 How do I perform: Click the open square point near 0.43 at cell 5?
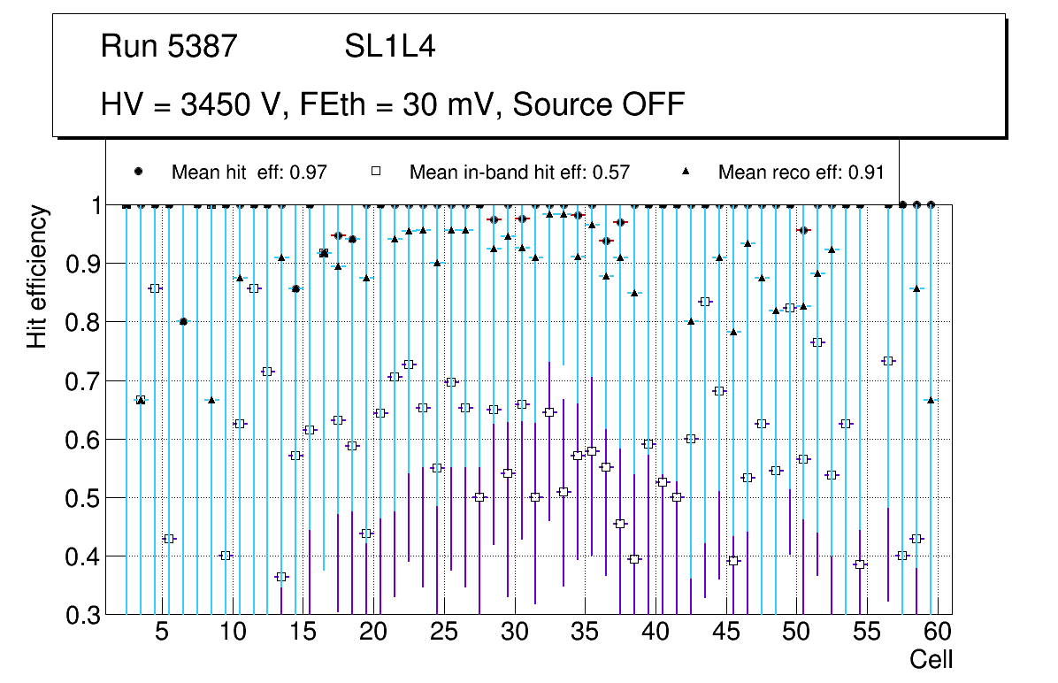169,539
